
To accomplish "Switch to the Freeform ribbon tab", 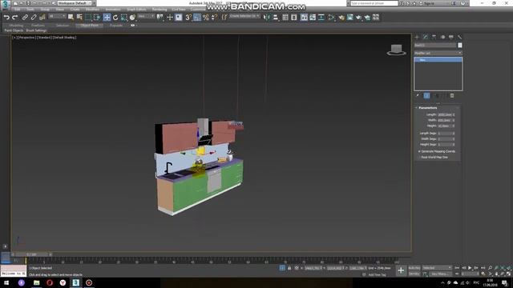I will pos(38,25).
